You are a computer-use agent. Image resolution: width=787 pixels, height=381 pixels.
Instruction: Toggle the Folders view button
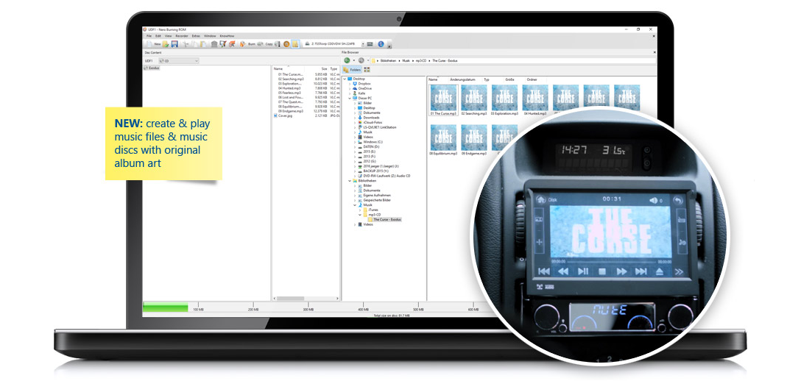(x=352, y=69)
